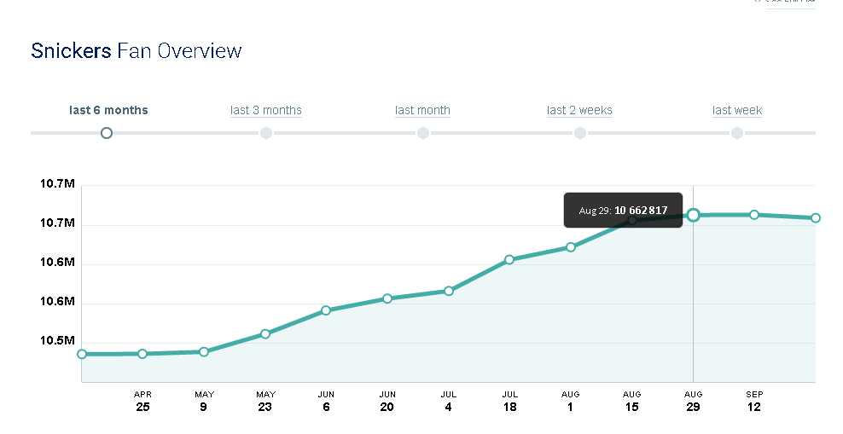Select the May 9 data point
843x434 pixels.
point(204,351)
